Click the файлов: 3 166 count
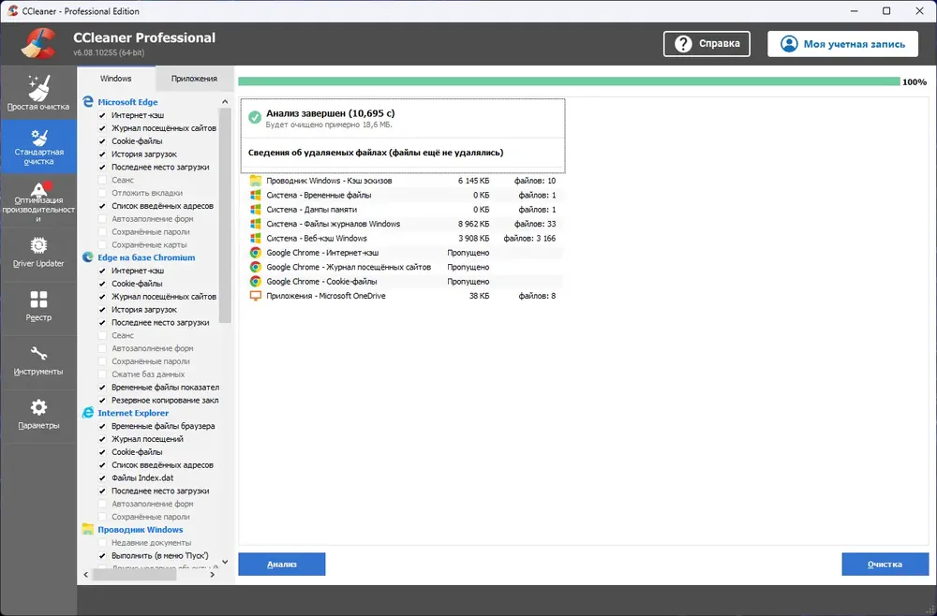937x616 pixels. pyautogui.click(x=529, y=238)
